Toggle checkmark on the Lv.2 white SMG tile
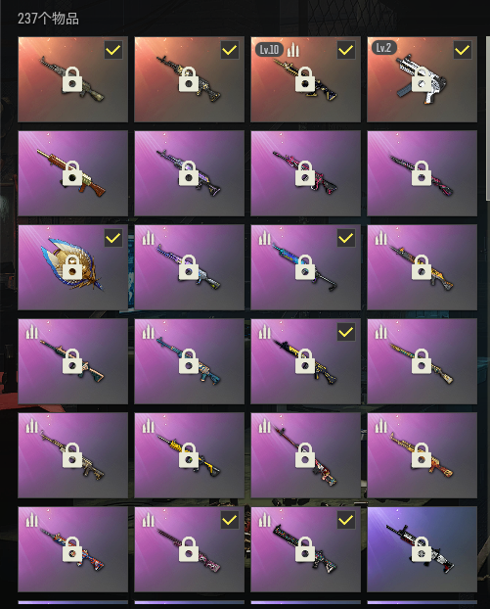Viewport: 490px width, 609px height. (x=463, y=50)
